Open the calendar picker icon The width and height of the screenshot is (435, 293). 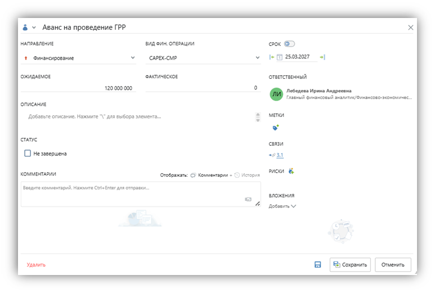point(280,57)
